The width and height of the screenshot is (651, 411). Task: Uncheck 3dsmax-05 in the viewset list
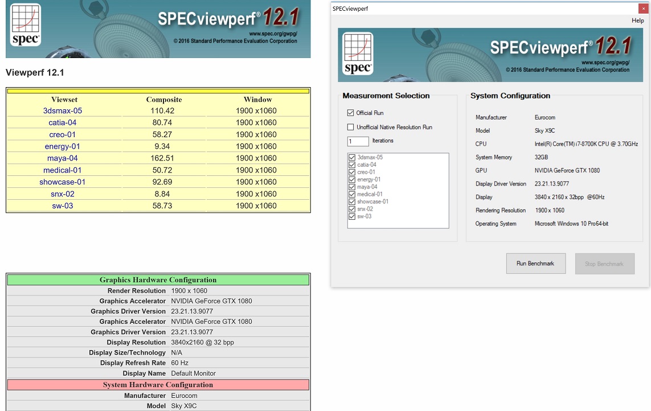352,157
